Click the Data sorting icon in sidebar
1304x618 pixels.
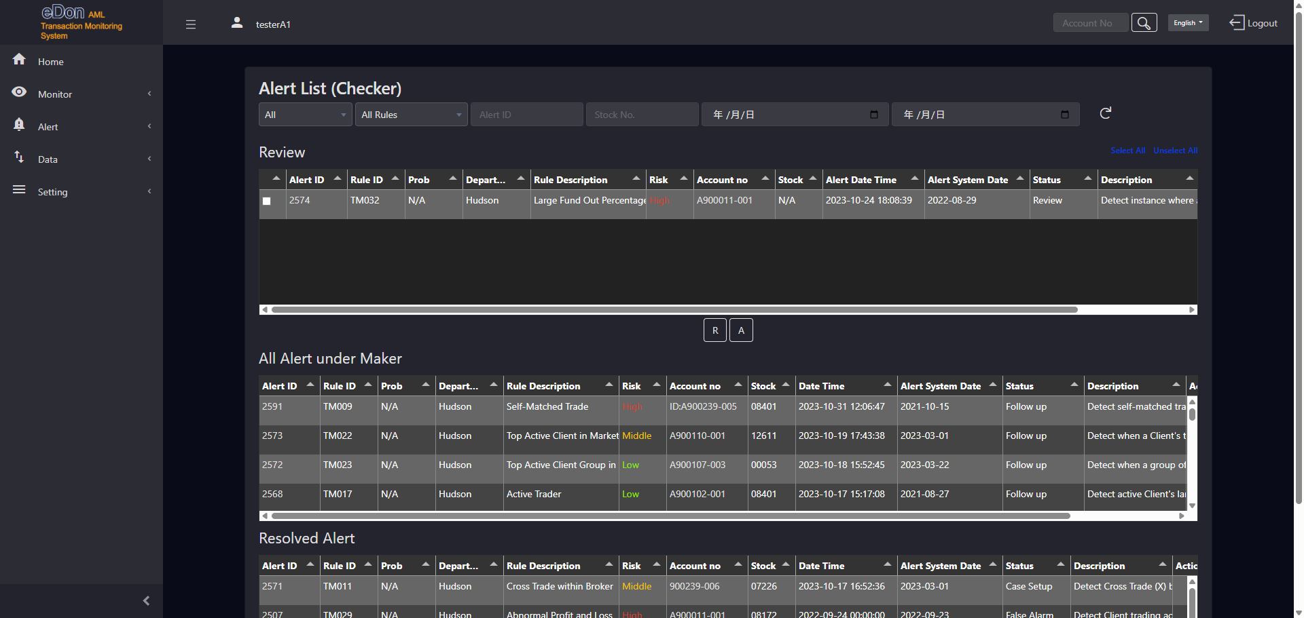click(x=19, y=157)
